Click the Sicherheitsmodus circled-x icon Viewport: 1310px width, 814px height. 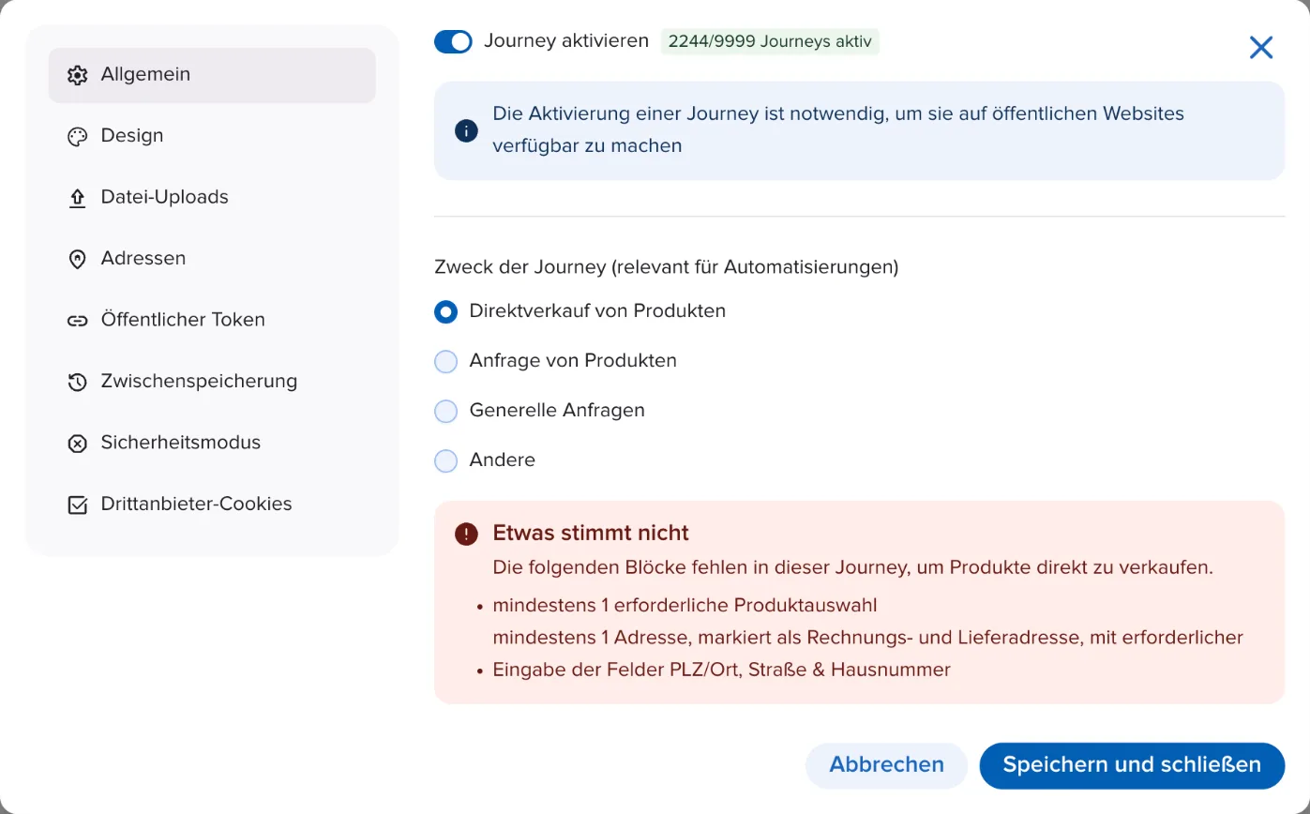77,444
